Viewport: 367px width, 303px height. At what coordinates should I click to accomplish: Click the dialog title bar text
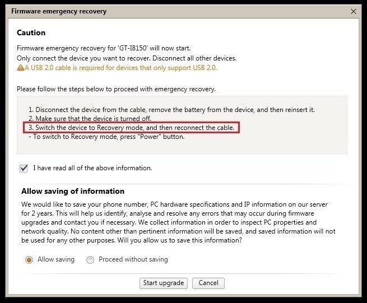tap(59, 11)
